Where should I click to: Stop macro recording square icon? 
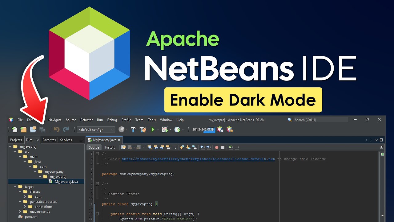point(223,147)
